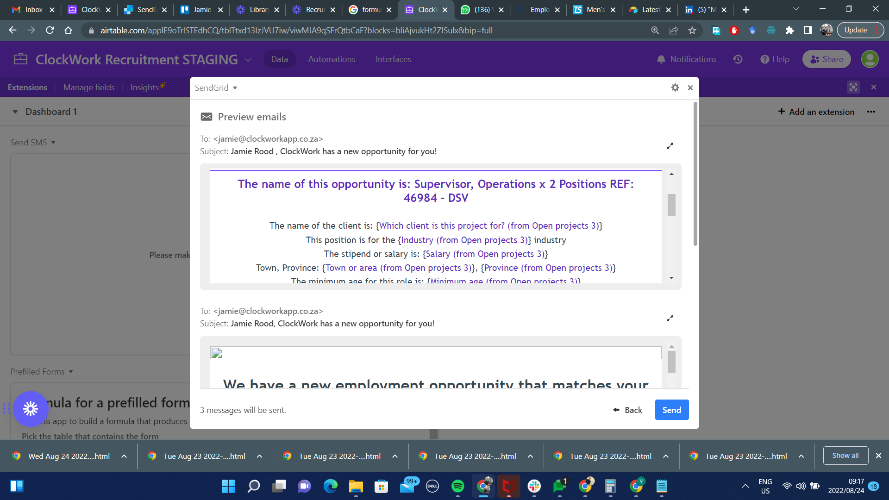889x500 pixels.
Task: Close the downloads bar
Action: point(878,456)
